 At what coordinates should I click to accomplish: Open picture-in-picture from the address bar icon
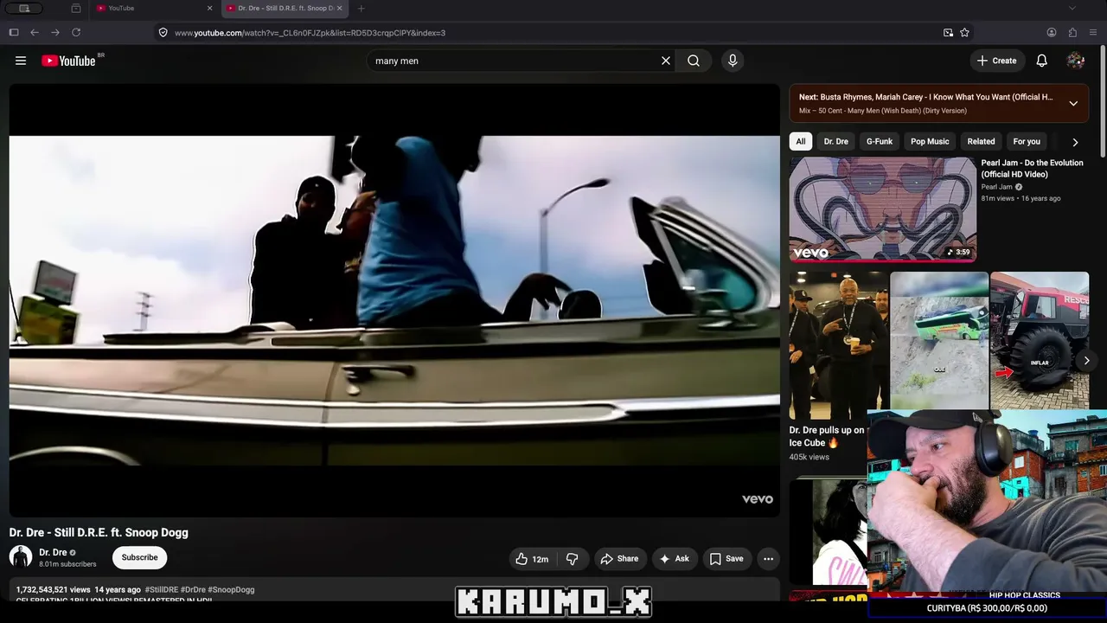(948, 33)
